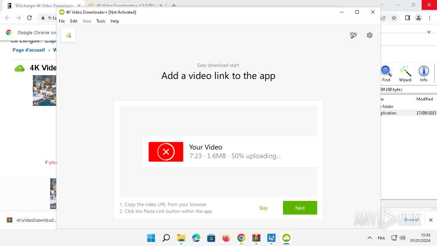Open Windows taskbar search

(166, 238)
